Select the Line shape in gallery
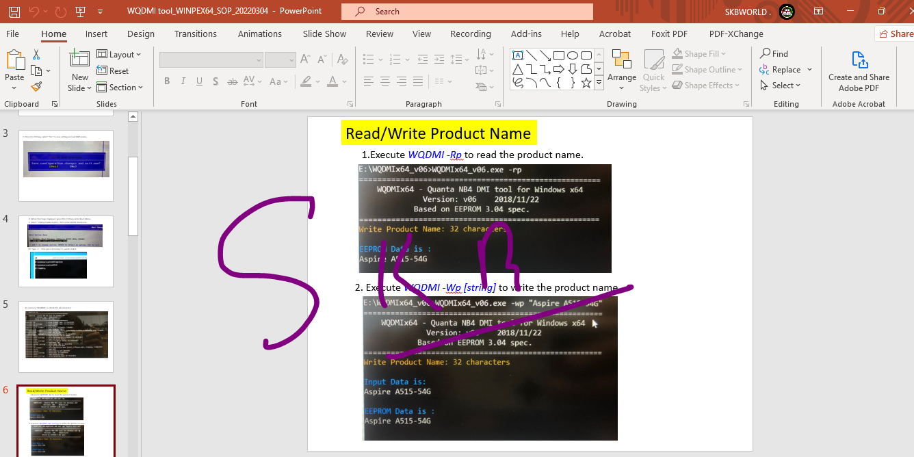Image resolution: width=914 pixels, height=457 pixels. tap(532, 55)
